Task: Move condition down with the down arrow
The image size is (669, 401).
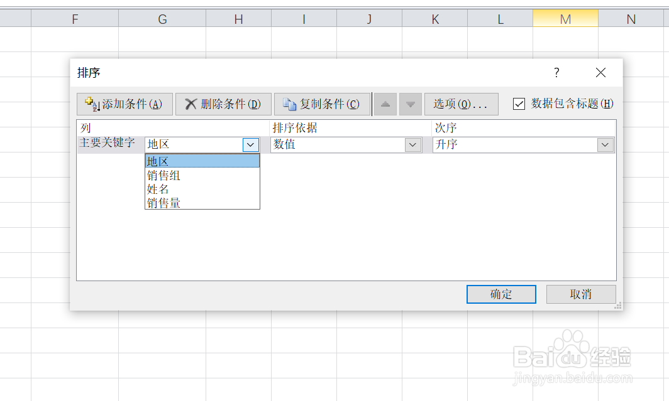Action: pos(411,104)
